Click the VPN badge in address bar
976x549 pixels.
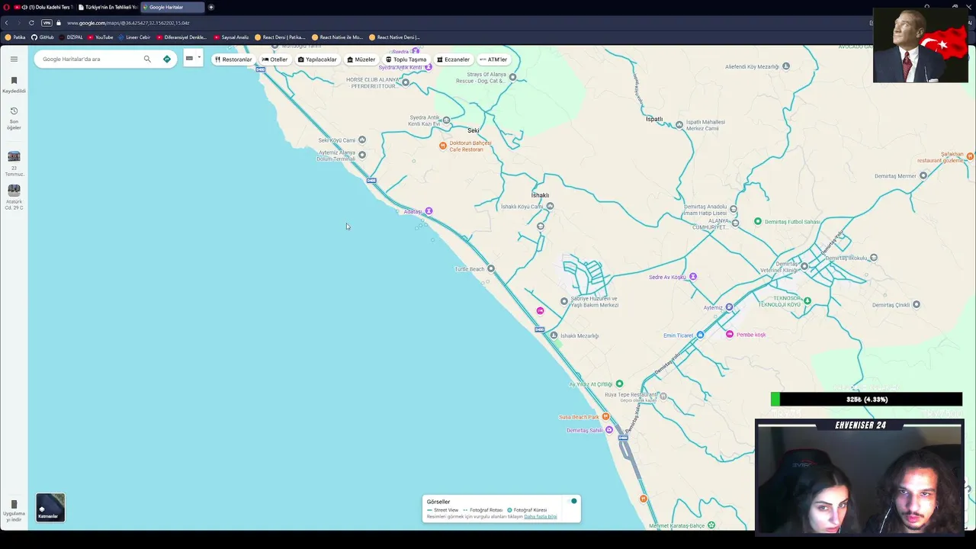(x=47, y=23)
